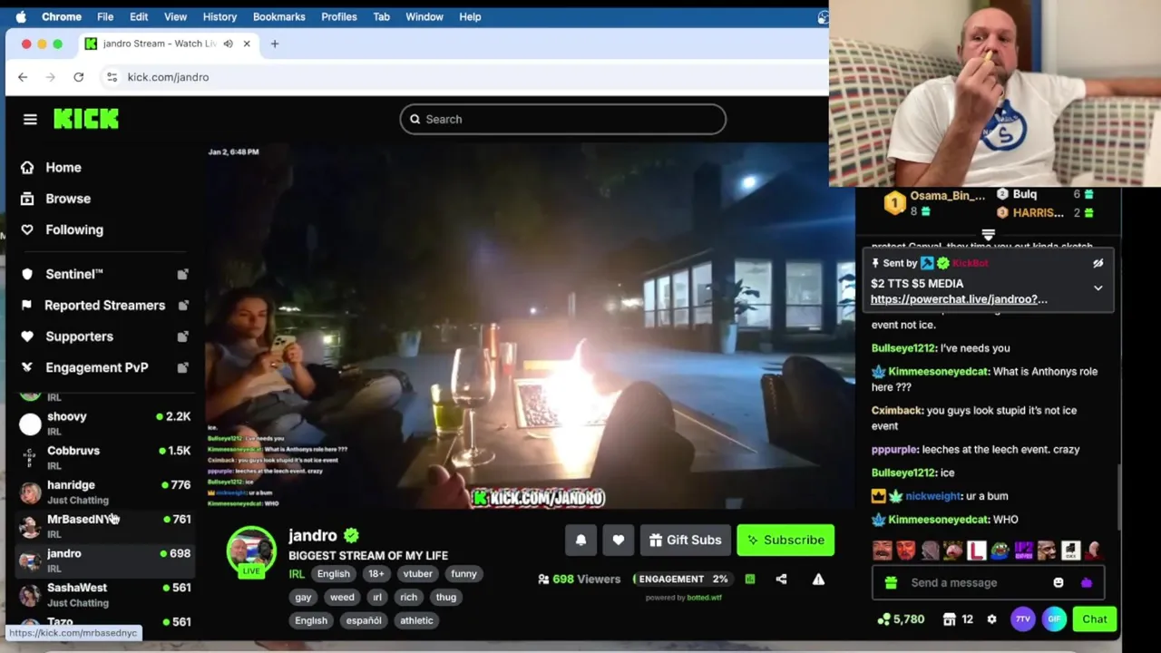The width and height of the screenshot is (1161, 653).
Task: Click the green engagement stats icon
Action: pos(750,579)
